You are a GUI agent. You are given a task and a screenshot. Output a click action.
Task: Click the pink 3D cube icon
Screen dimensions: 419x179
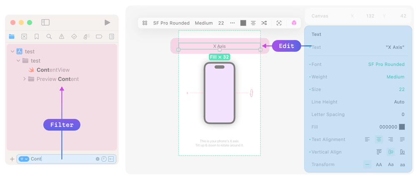(x=294, y=23)
